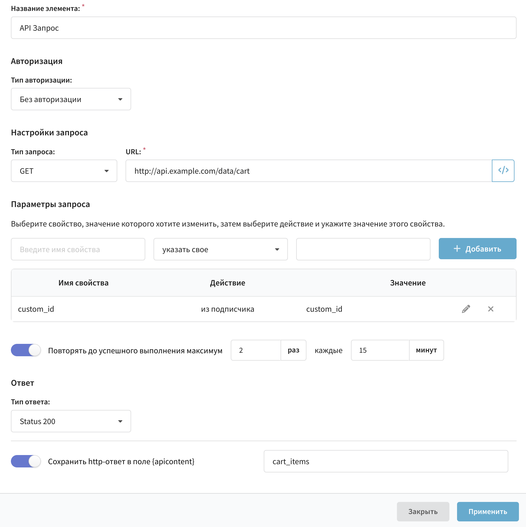The height and width of the screenshot is (527, 526).
Task: Toggle retry until successful execution switch
Action: [x=26, y=350]
